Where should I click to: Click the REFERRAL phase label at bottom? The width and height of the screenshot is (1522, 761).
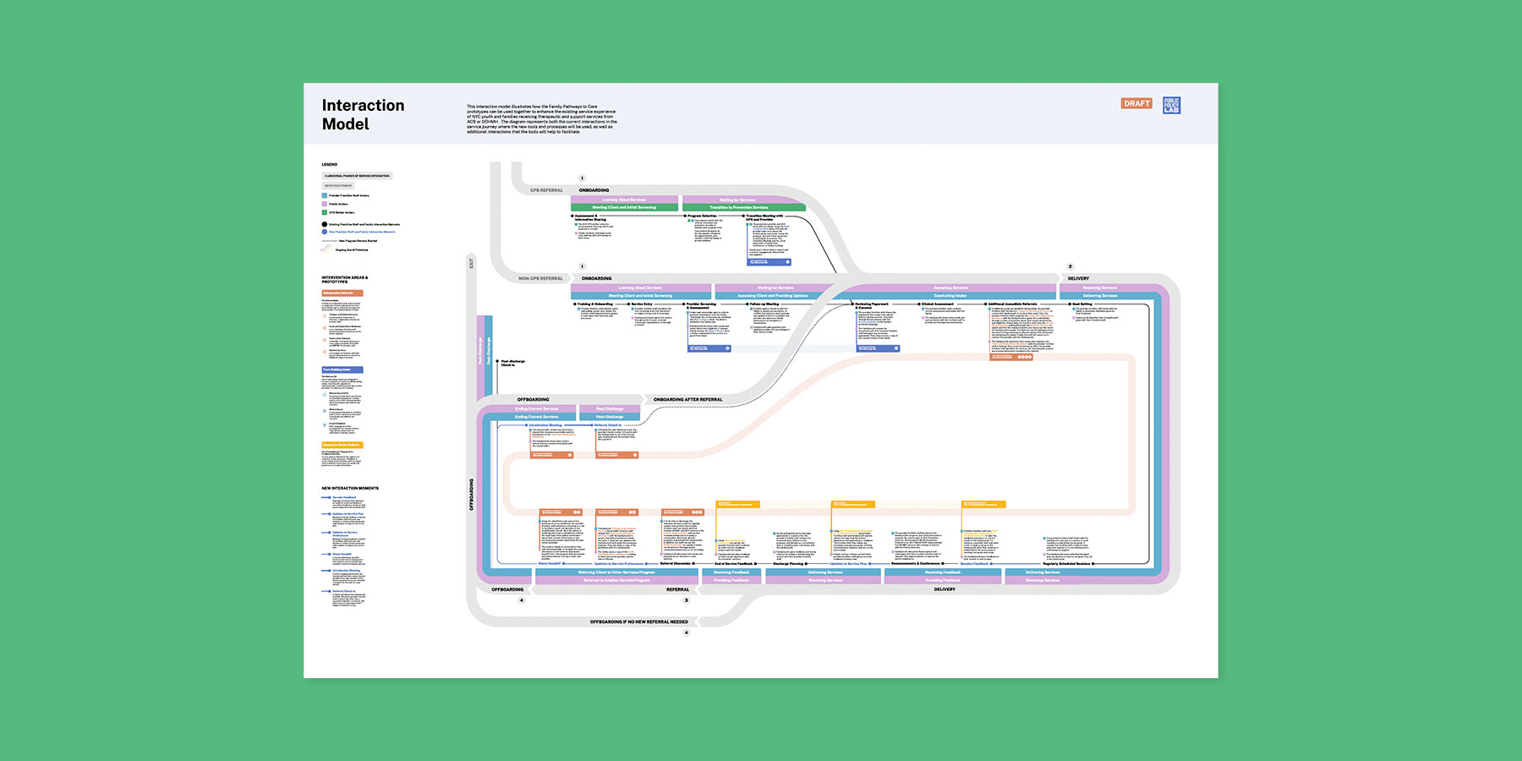(677, 589)
